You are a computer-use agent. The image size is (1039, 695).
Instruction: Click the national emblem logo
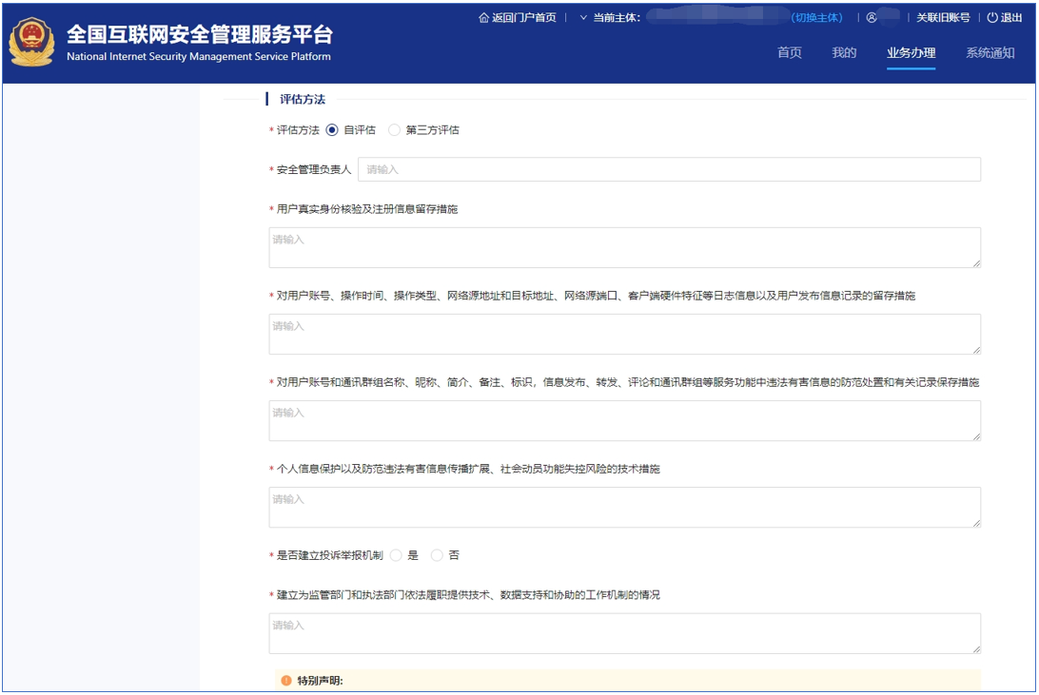(x=32, y=43)
